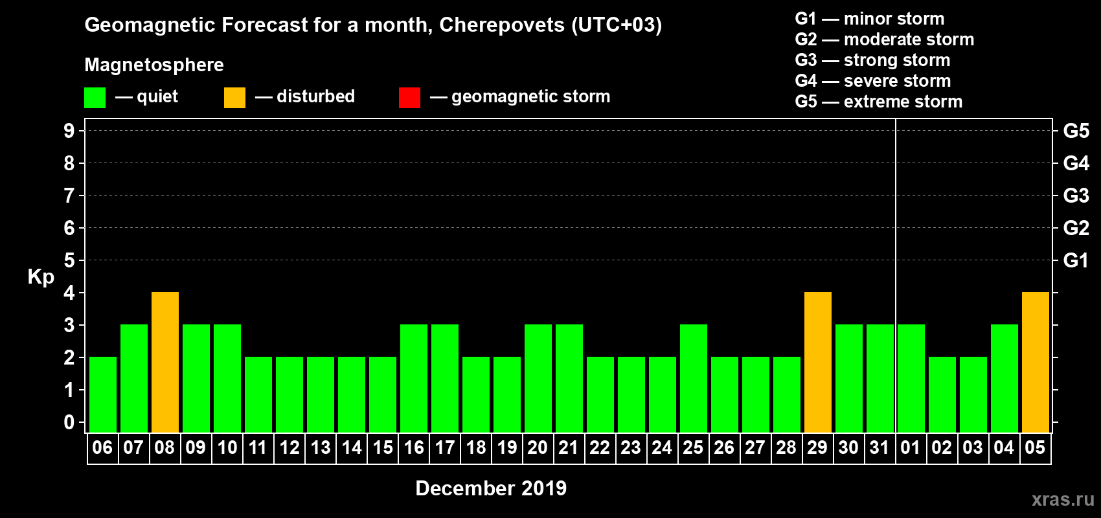This screenshot has height=518, width=1101.
Task: Click date label 18 on the axis
Action: point(475,448)
